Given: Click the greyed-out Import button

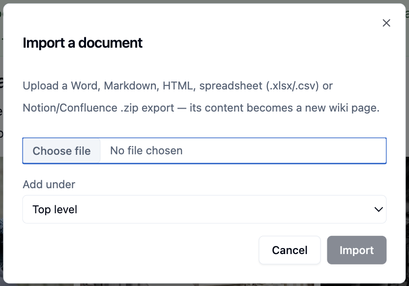Looking at the screenshot, I should pyautogui.click(x=356, y=250).
